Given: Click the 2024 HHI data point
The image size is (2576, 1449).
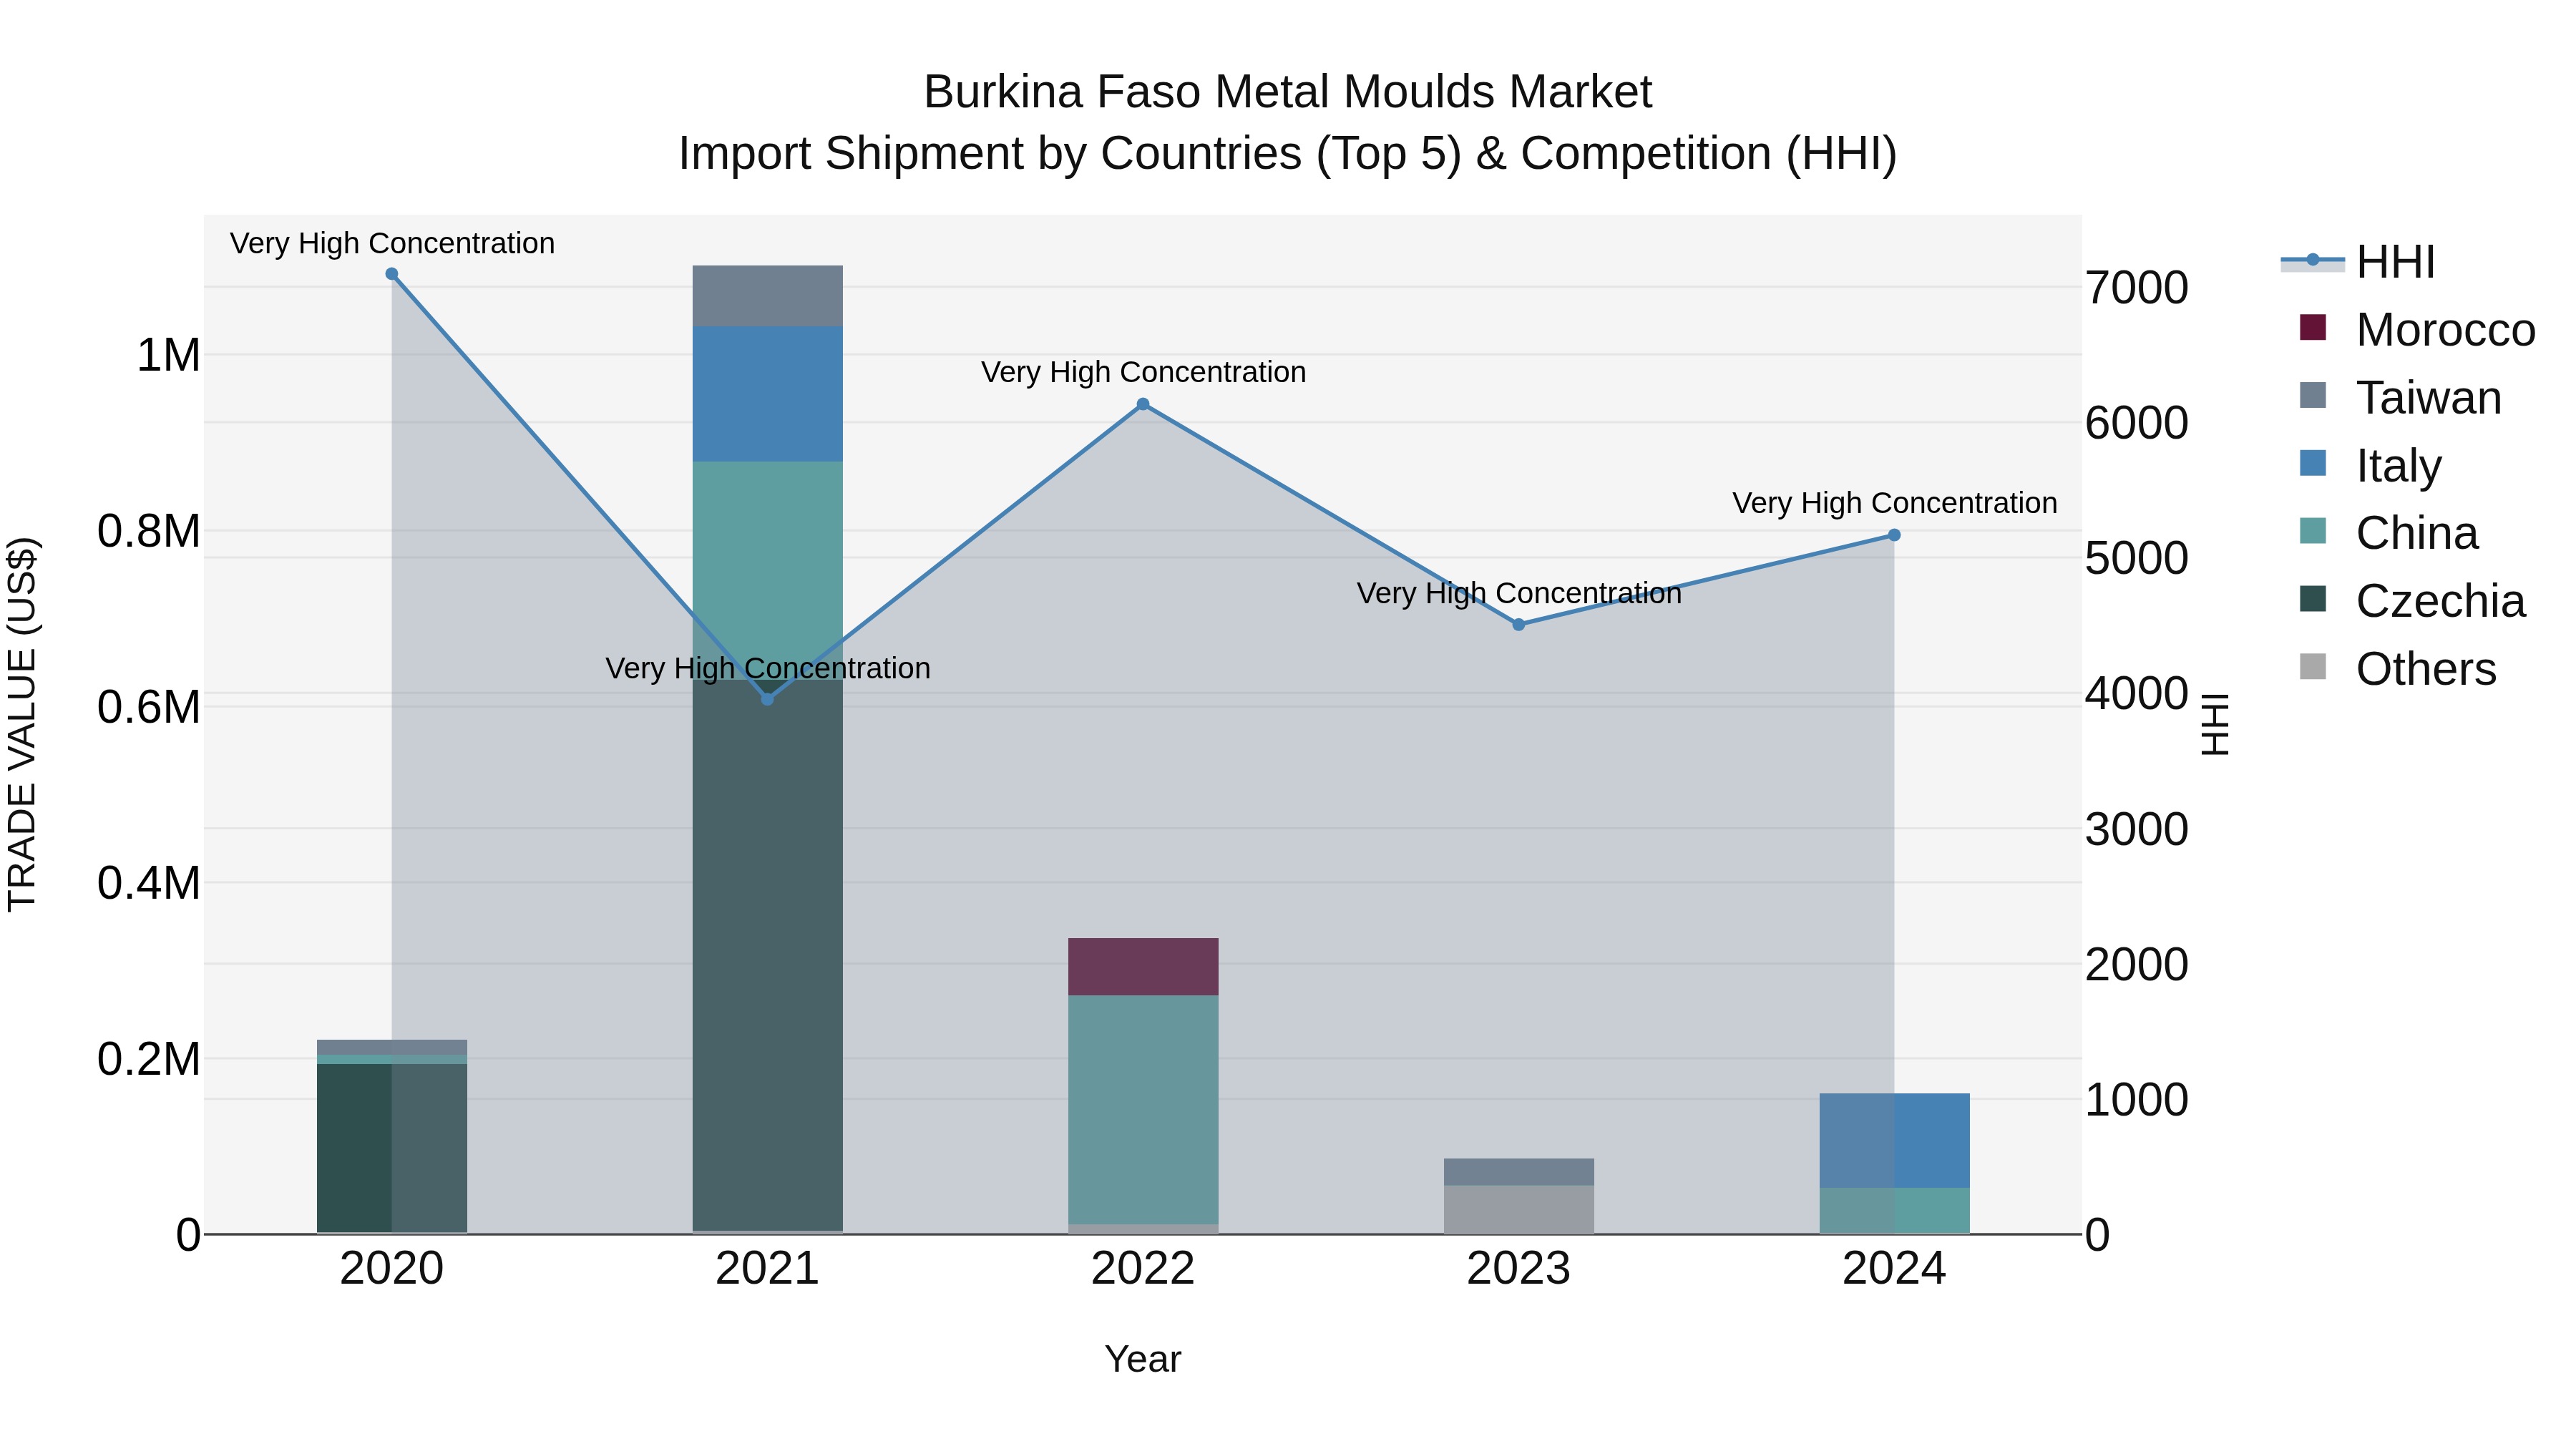Looking at the screenshot, I should click(1894, 535).
